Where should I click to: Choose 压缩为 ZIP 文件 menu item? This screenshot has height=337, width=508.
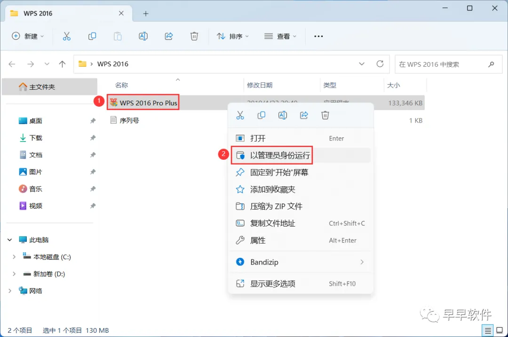301,206
